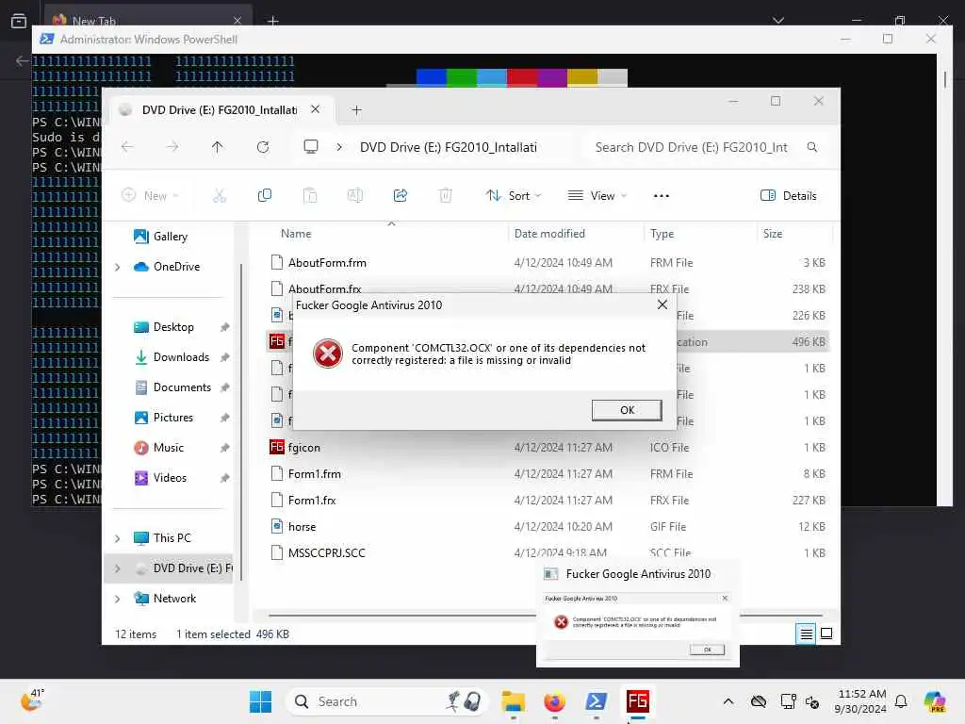This screenshot has width=965, height=724.
Task: Click the taskbar Search box
Action: point(387,701)
